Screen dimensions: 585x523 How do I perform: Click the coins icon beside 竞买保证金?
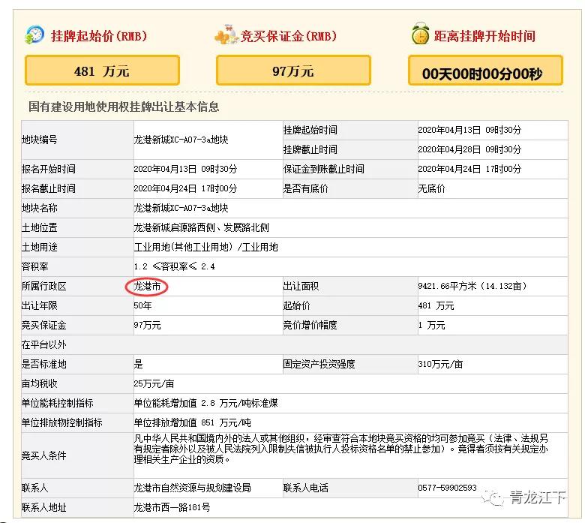(x=226, y=35)
